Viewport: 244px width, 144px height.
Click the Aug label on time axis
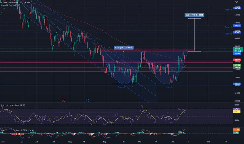pos(70,142)
